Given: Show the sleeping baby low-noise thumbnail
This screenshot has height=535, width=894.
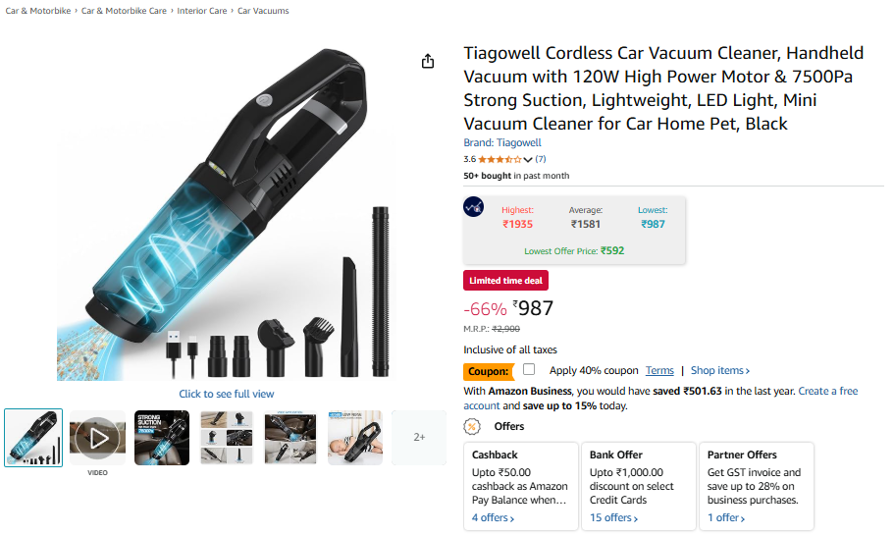Looking at the screenshot, I should pyautogui.click(x=354, y=438).
